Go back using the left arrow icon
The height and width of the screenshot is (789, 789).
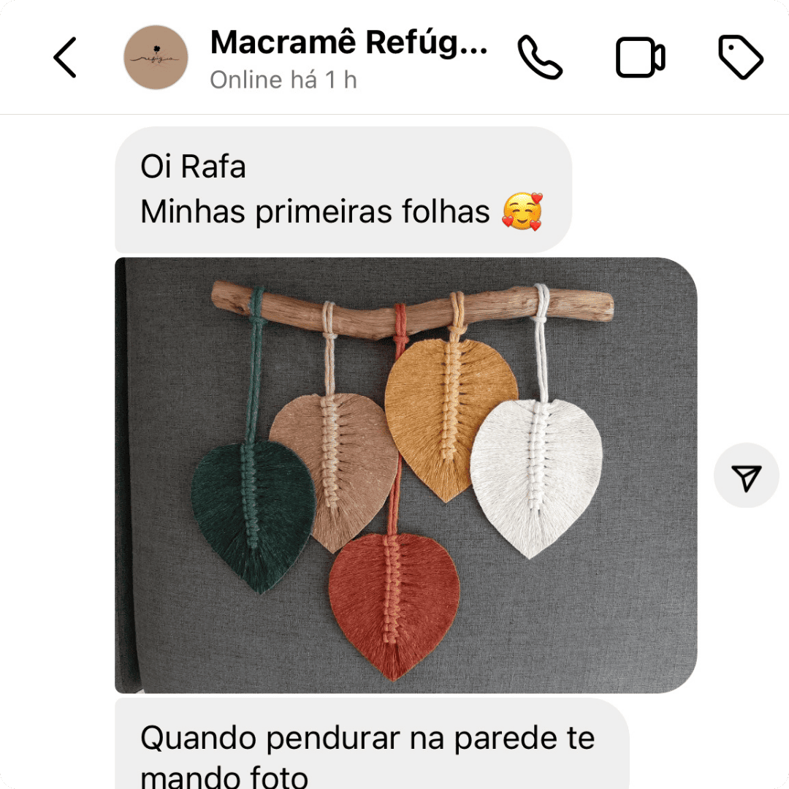click(x=65, y=58)
